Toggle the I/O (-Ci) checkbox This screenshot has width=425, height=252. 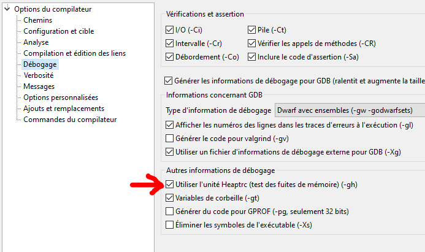(x=170, y=29)
